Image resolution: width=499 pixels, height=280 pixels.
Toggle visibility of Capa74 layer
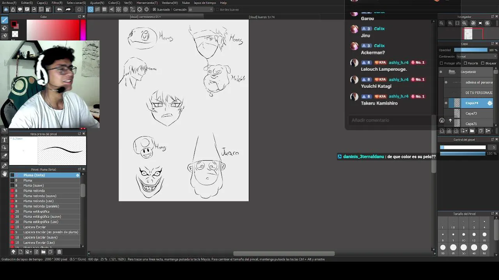[x=446, y=103]
